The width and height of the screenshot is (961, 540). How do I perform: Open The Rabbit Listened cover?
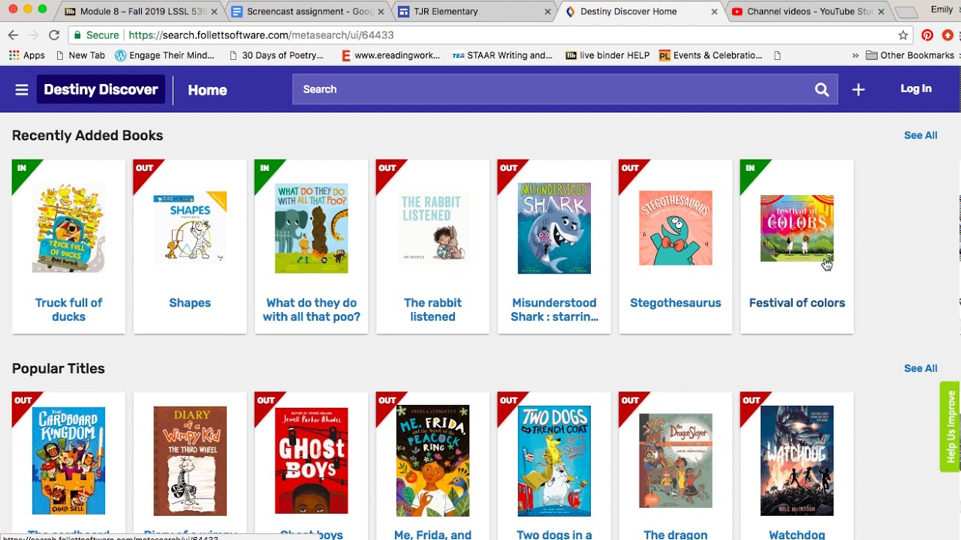coord(432,228)
